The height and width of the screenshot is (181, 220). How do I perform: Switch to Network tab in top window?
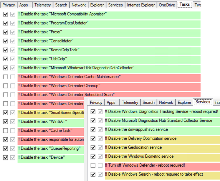[79, 5]
